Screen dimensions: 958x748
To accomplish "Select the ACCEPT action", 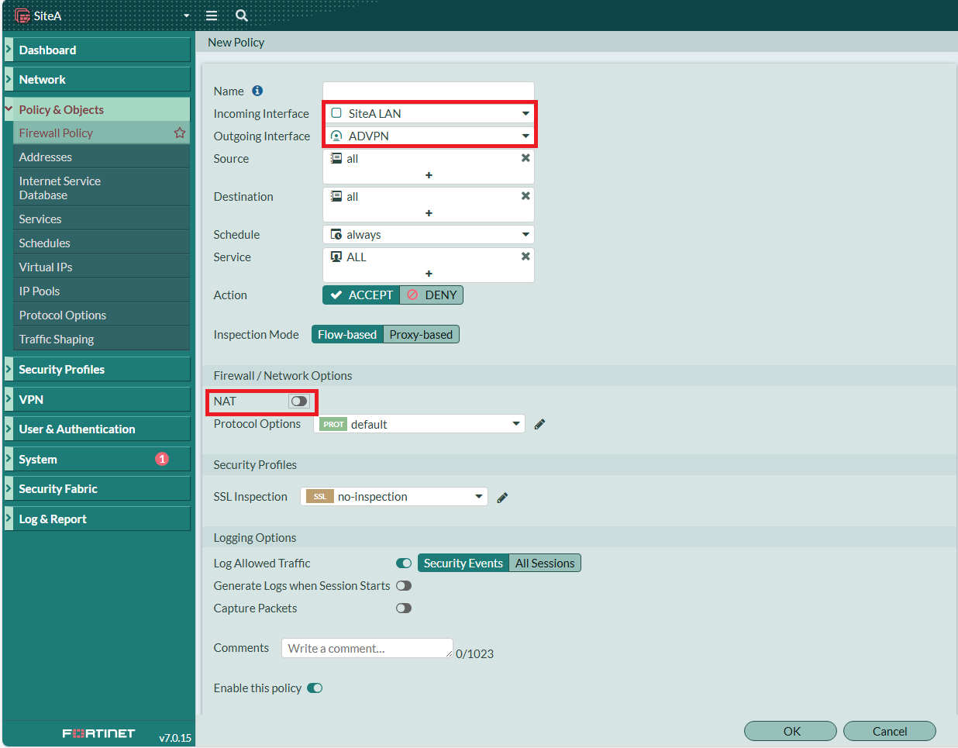I will click(x=361, y=295).
